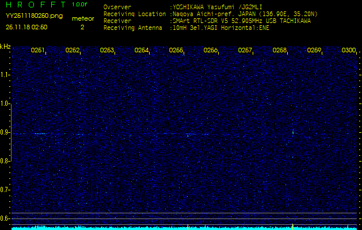Click the 1.0 frequency axis label
The height and width of the screenshot is (230, 362).
pyautogui.click(x=5, y=104)
